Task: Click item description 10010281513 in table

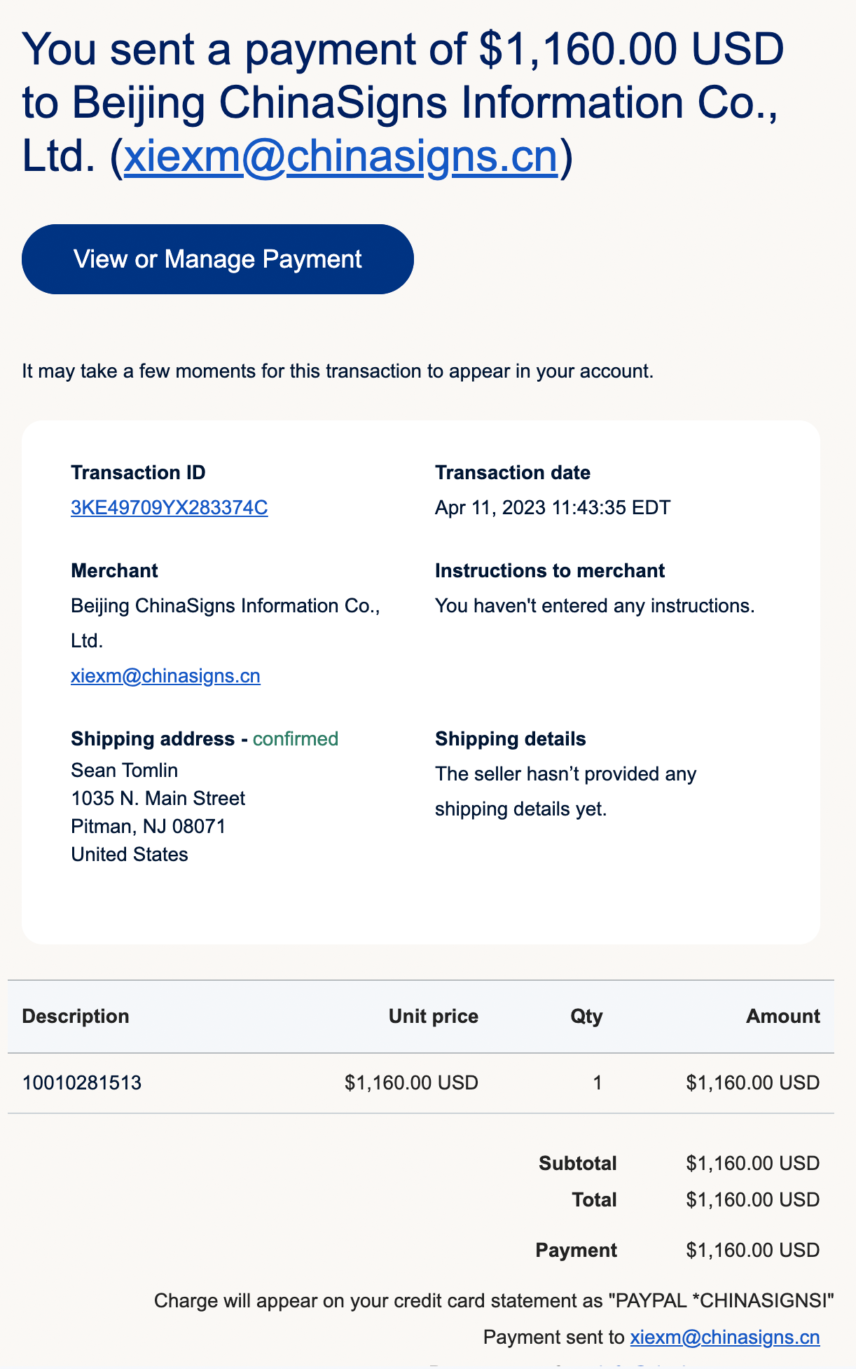Action: (82, 1083)
